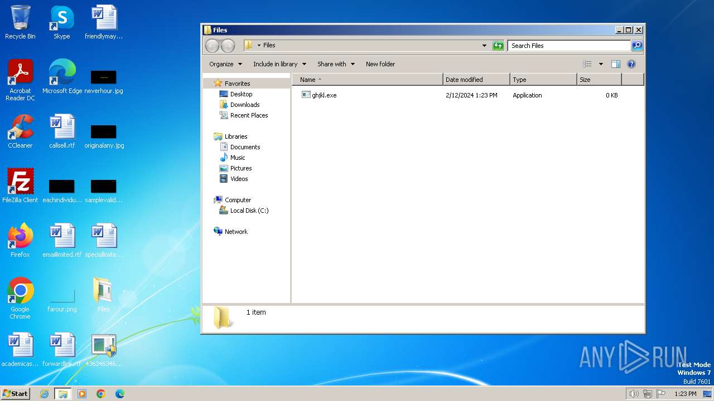Viewport: 714px width, 401px height.
Task: Toggle the preview pane button
Action: (616, 64)
